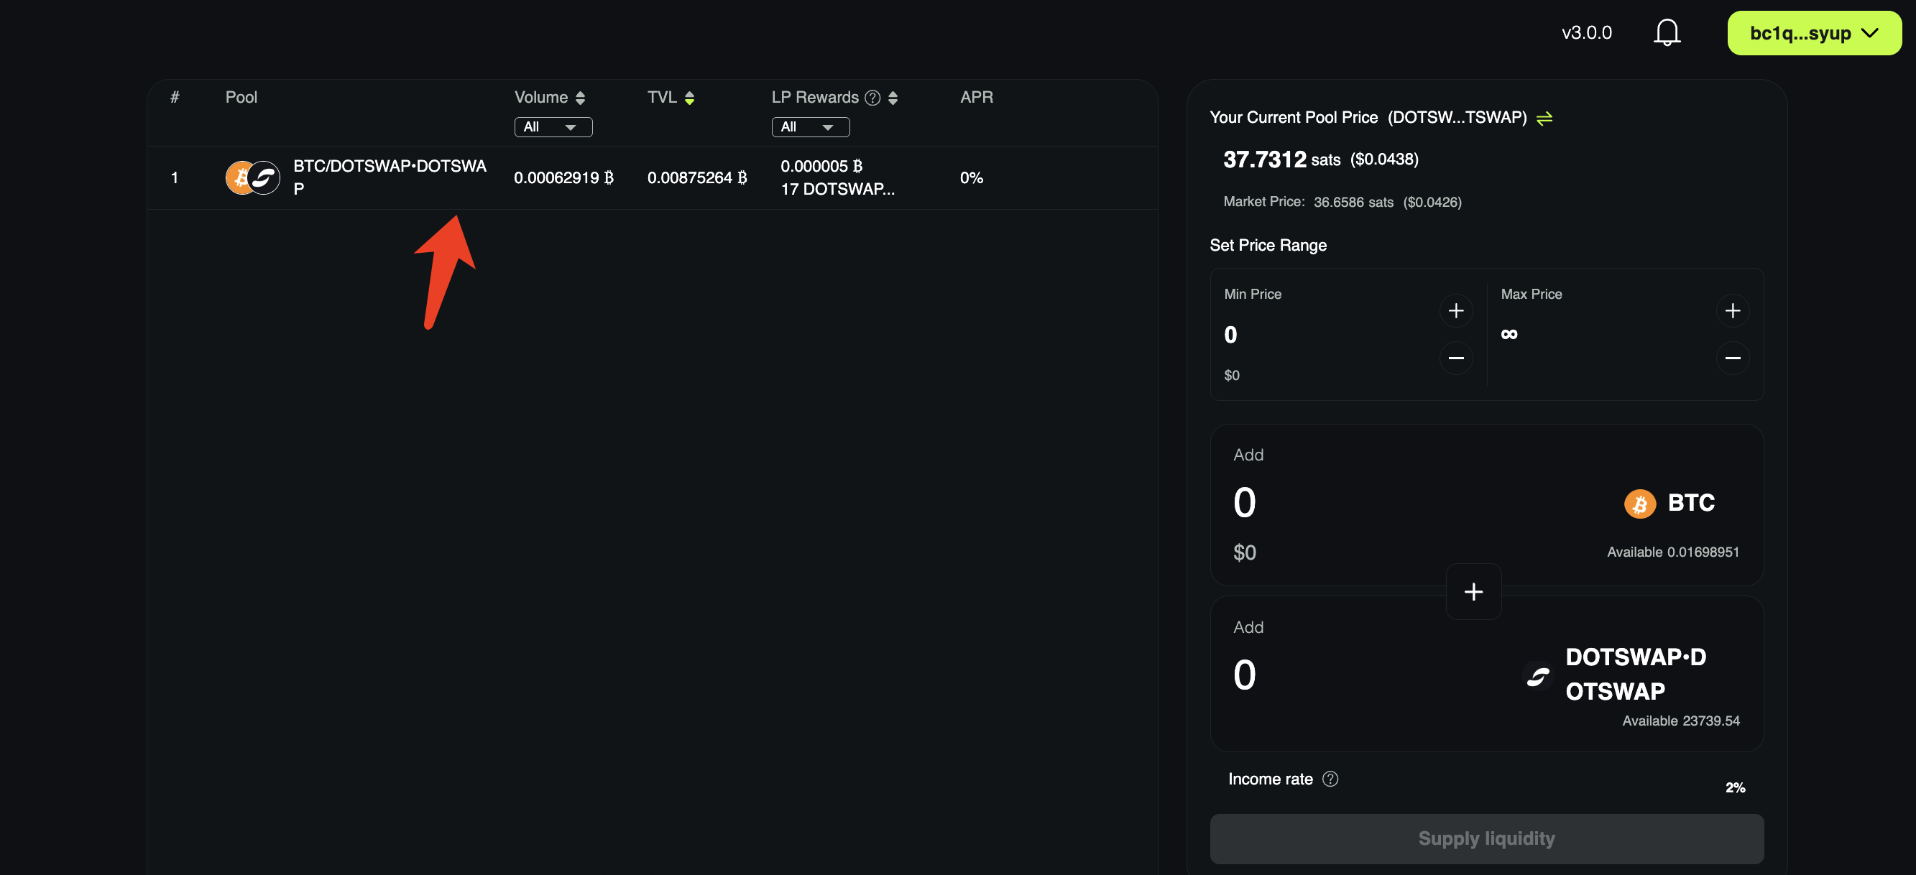The width and height of the screenshot is (1916, 875).
Task: Increase Max Price with plus button
Action: tap(1732, 311)
